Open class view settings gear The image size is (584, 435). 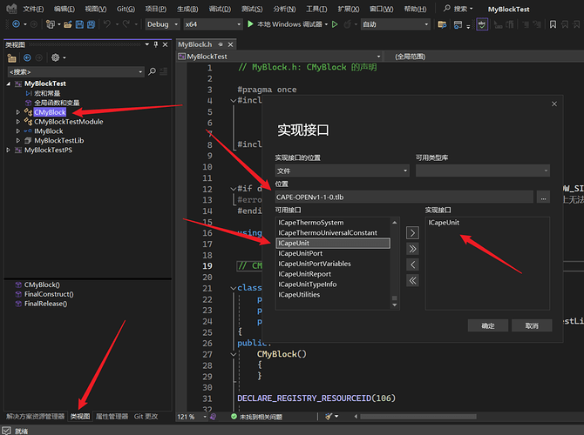(56, 57)
